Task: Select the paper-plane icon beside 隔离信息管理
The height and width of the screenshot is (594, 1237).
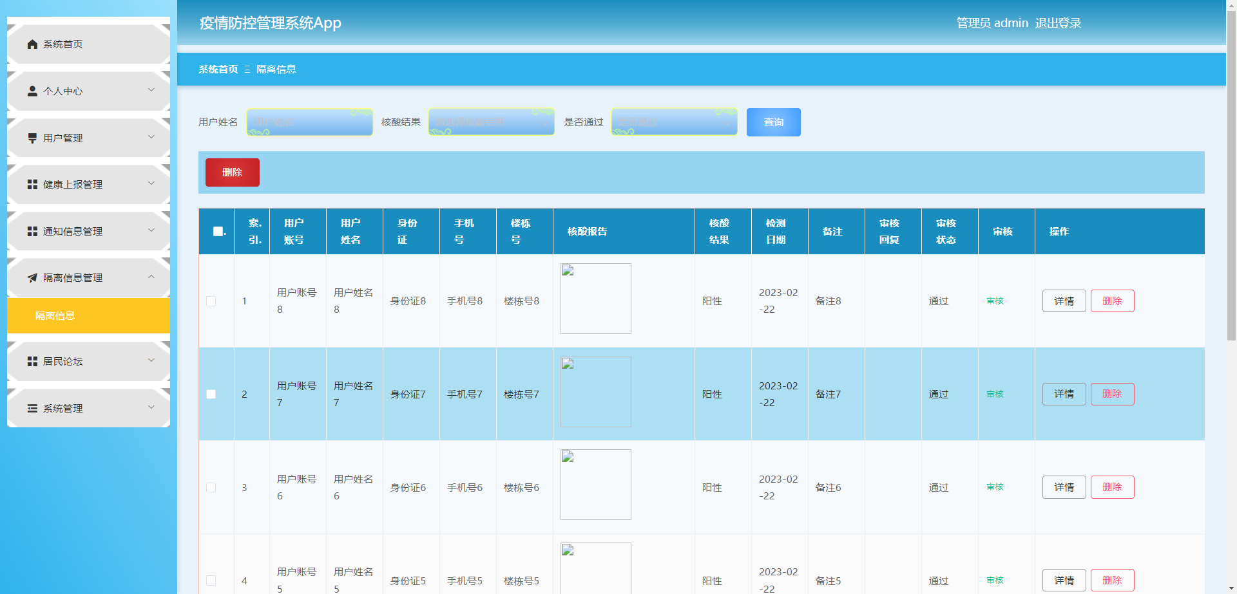Action: click(x=32, y=277)
